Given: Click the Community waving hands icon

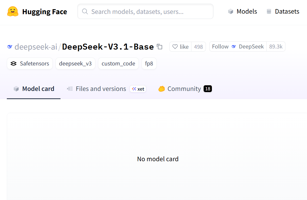Looking at the screenshot, I should (162, 89).
